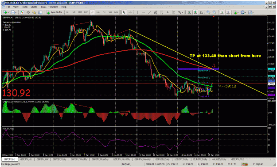Switch to Candlesticks display
The image size is (277, 167).
pos(195,12)
